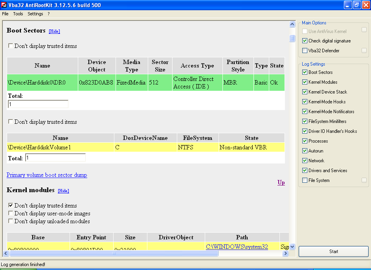
Task: Click the Total field under disk table
Action: [38, 104]
